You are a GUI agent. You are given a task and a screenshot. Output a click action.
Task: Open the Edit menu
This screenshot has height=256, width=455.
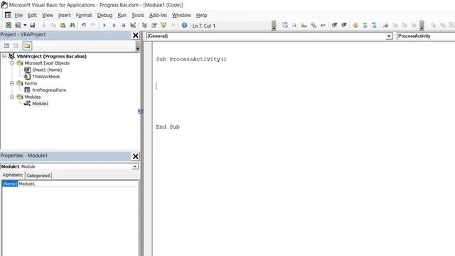point(32,15)
